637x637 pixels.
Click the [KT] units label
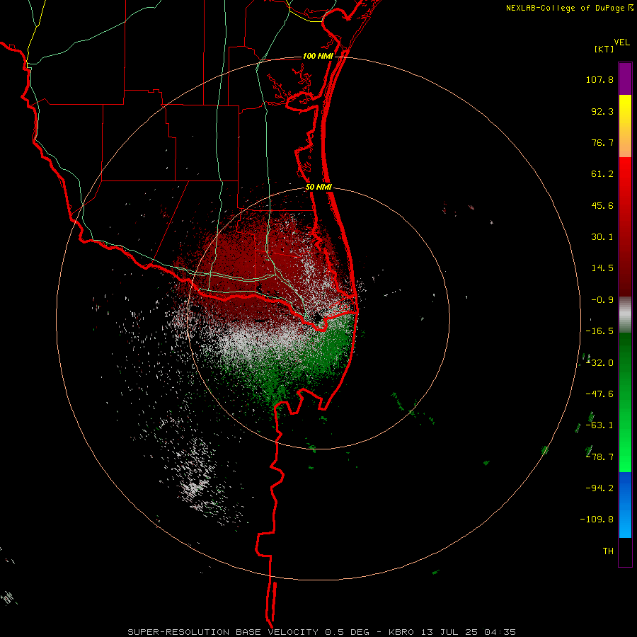point(604,49)
